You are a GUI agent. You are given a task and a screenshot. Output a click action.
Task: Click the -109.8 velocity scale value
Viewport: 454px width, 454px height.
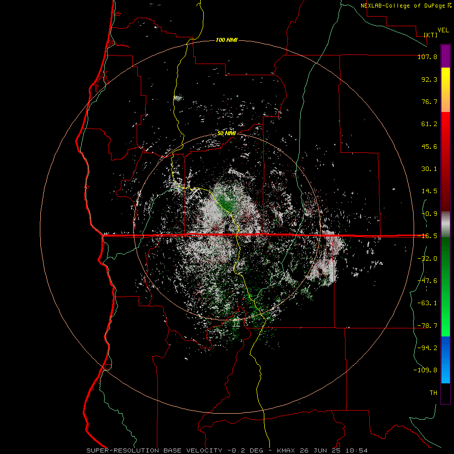(x=425, y=370)
